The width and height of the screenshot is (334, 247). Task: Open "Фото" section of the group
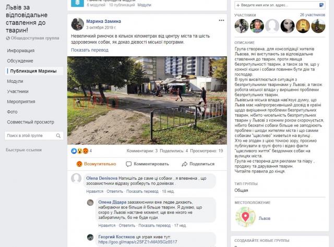click(12, 112)
